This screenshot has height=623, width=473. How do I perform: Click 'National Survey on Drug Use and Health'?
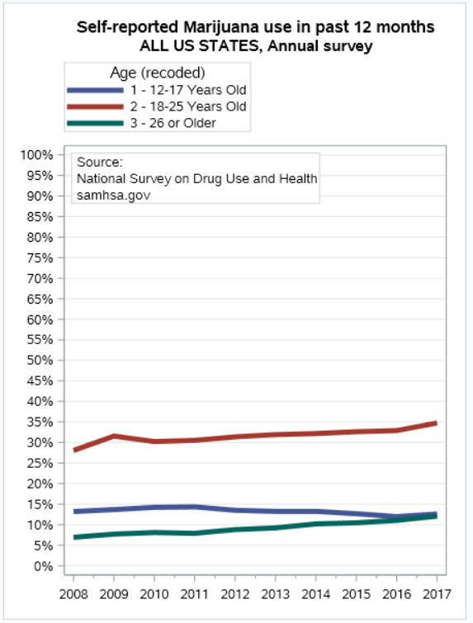(x=197, y=179)
